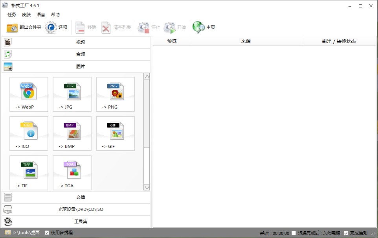Click the picture list scroll-down arrow
Screen dimensions: 378x238
pos(147,187)
